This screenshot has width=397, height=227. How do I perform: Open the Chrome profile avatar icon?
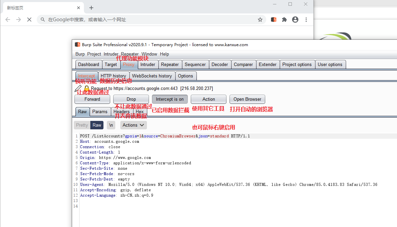pyautogui.click(x=295, y=20)
